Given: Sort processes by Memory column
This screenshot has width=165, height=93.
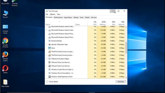Looking at the screenshot, I should click(x=102, y=23).
